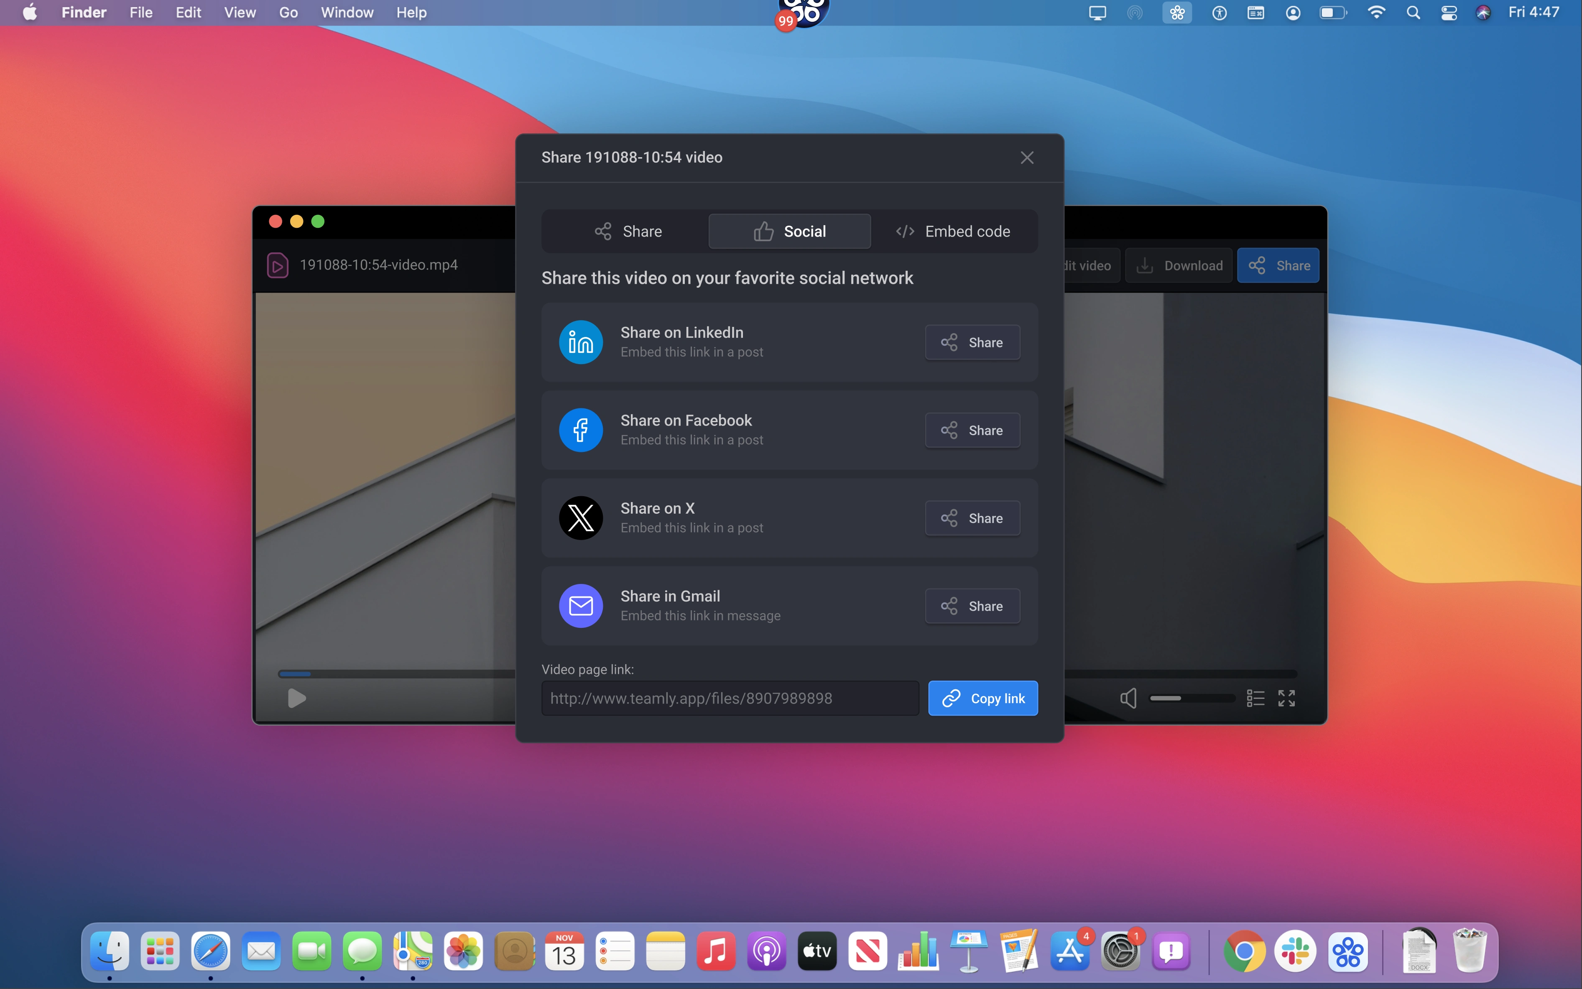Open the playlist list icon in player
The width and height of the screenshot is (1582, 989).
pos(1255,698)
